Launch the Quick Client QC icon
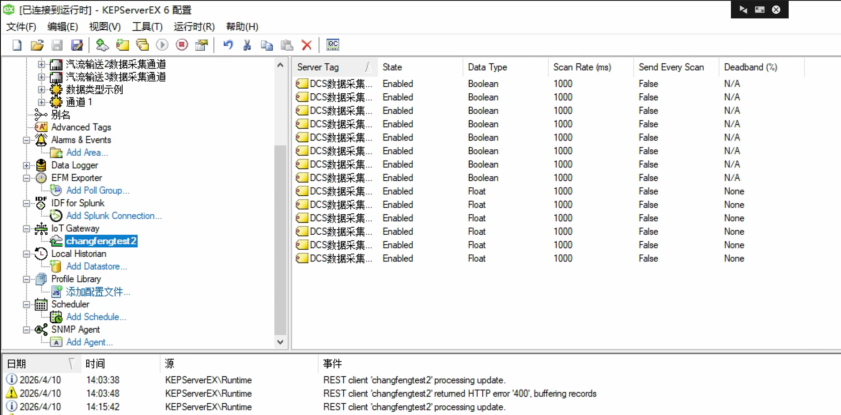This screenshot has width=841, height=415. (333, 45)
